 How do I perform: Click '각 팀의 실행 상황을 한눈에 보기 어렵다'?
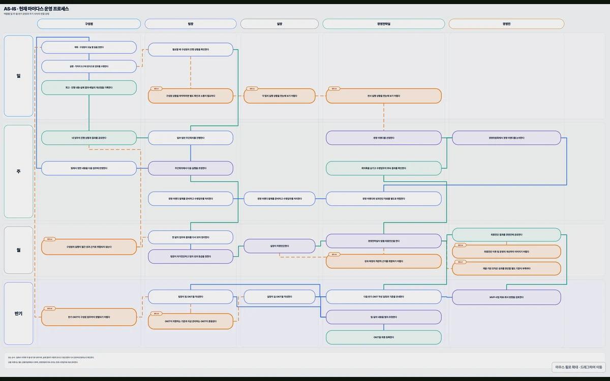pyautogui.click(x=280, y=96)
